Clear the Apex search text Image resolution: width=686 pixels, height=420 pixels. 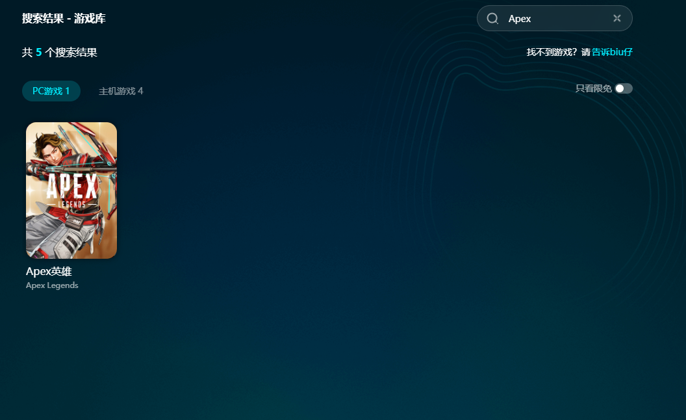tap(617, 18)
